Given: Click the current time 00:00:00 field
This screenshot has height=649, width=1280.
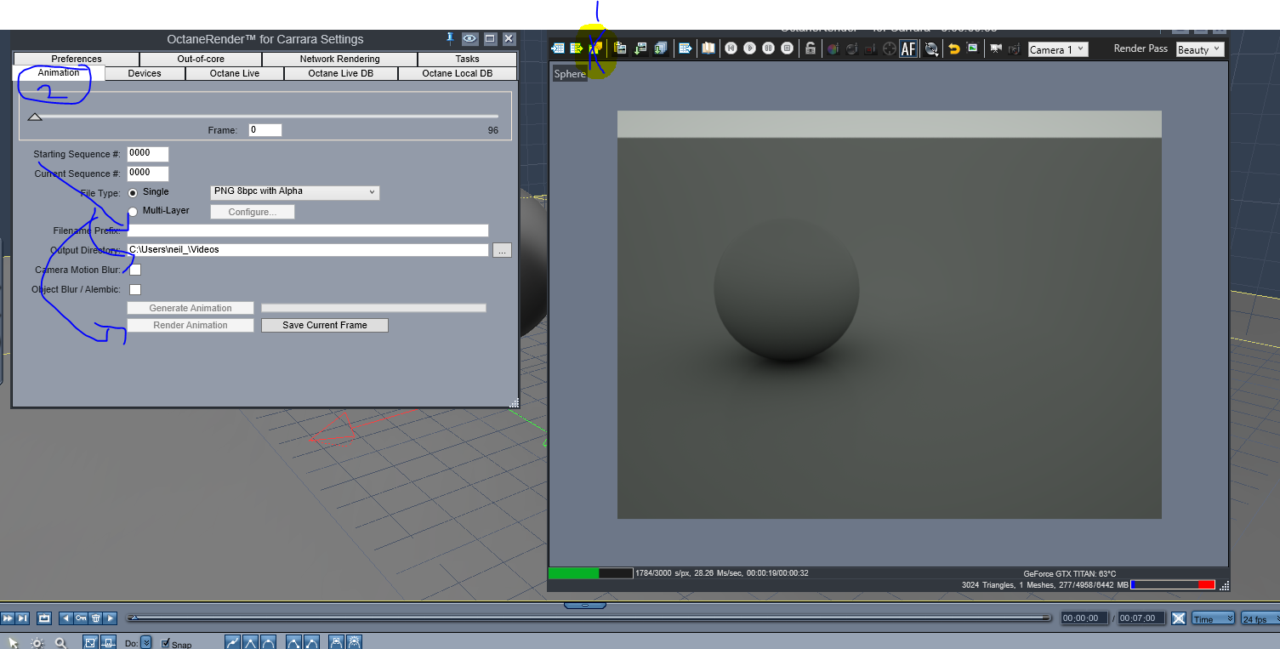Looking at the screenshot, I should point(1084,618).
